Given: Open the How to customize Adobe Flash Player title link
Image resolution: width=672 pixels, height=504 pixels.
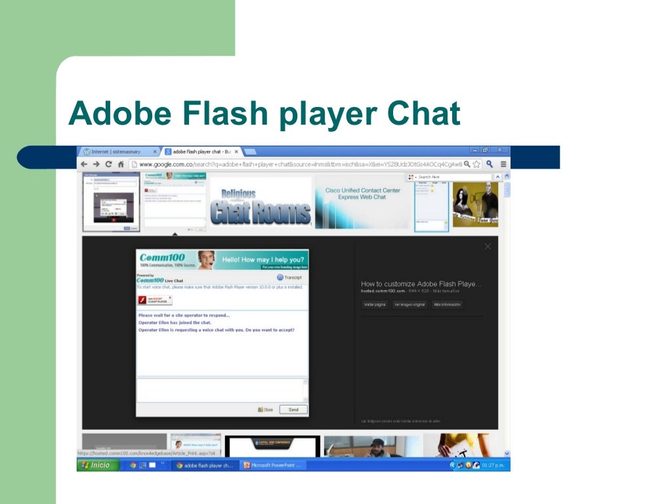Looking at the screenshot, I should [x=421, y=283].
